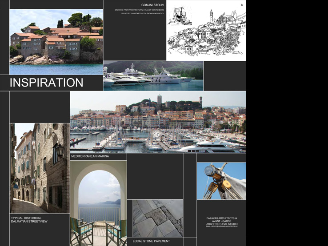The image size is (328, 246).
Task: Click the wall lantern in the street photo
Action: pyautogui.click(x=59, y=151)
